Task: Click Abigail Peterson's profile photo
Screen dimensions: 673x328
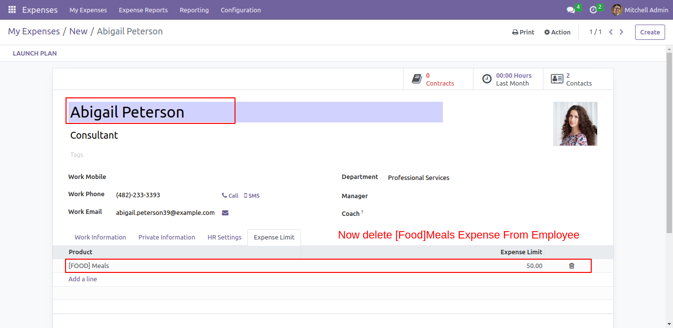Action: 575,123
